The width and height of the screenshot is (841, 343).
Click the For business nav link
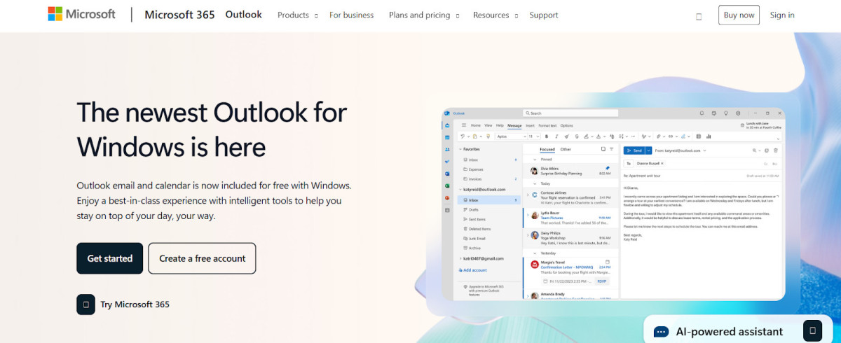[x=351, y=15]
